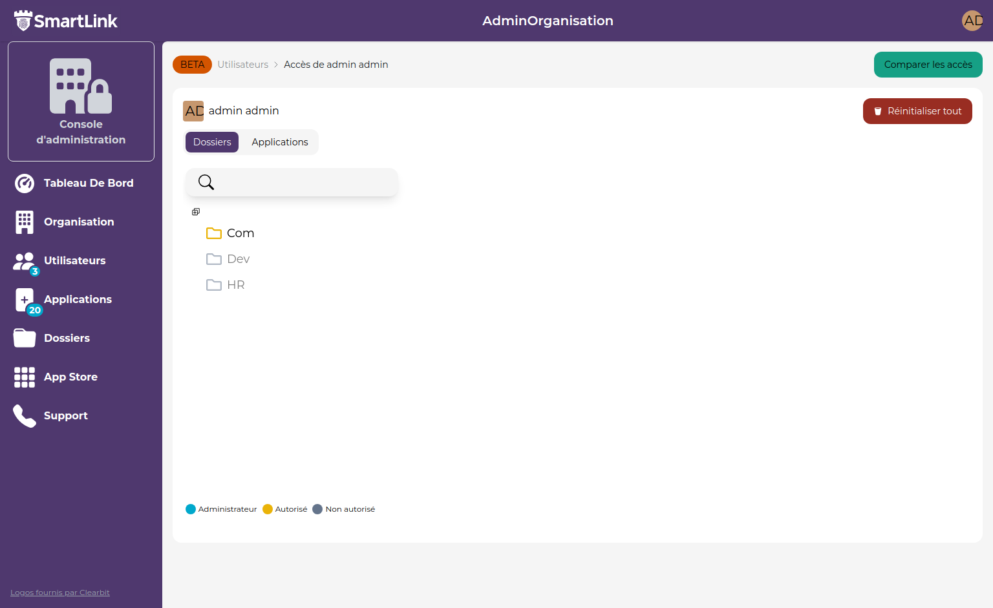The height and width of the screenshot is (608, 993).
Task: Click the user avatar in top right
Action: coord(972,21)
